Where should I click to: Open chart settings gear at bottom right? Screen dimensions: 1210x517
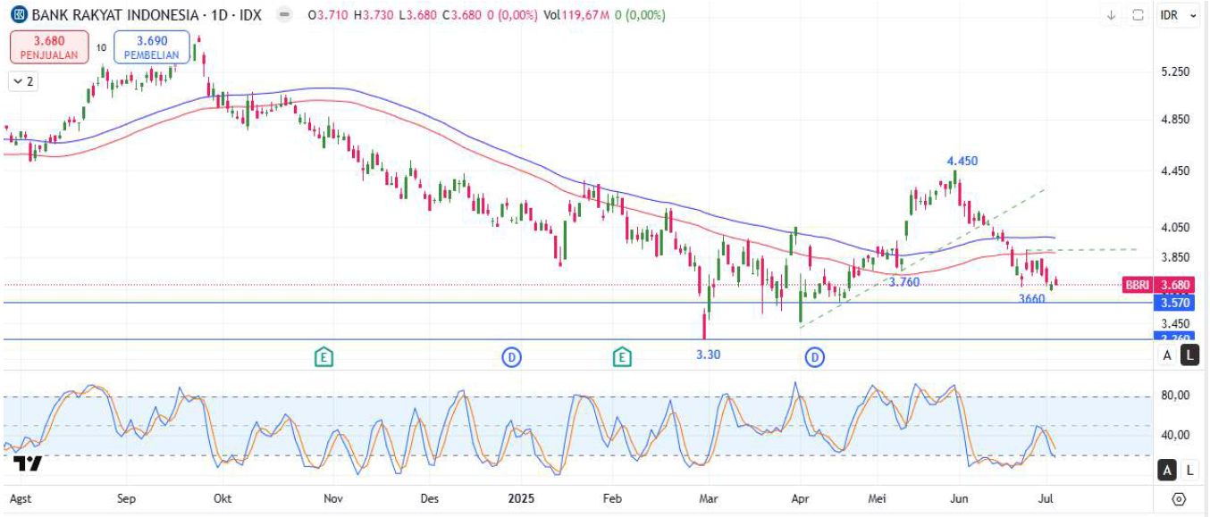coord(1179,498)
